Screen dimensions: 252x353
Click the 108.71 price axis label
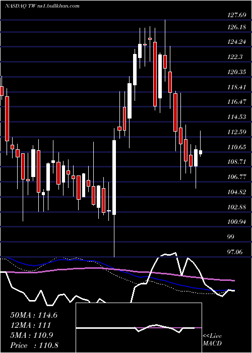click(x=236, y=162)
